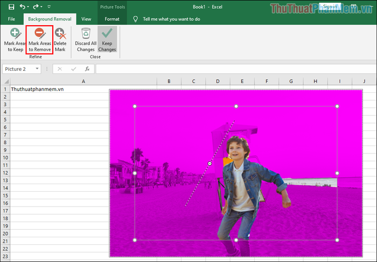
Task: Click the Enter checkmark icon in formula bar
Action: coord(74,69)
